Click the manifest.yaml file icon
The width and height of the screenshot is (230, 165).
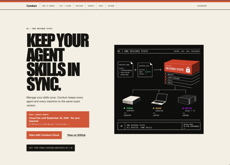point(126,69)
